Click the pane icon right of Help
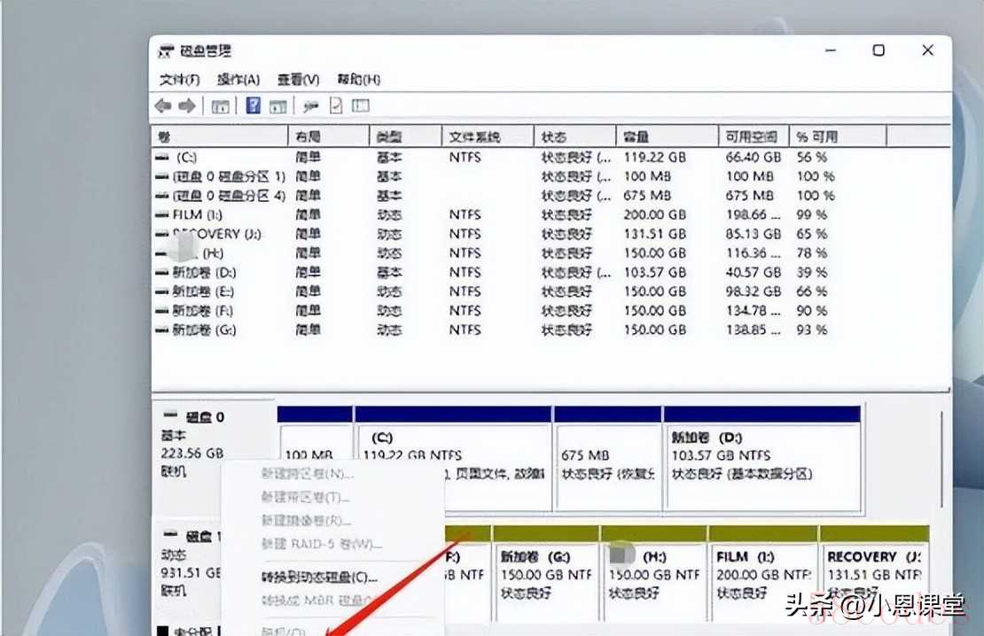Screen dimensions: 984x636 tap(278, 106)
